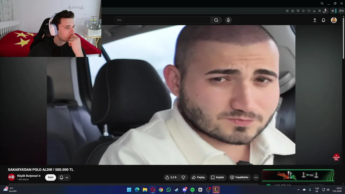Click the Küçük Burjuvazi channel name
The height and width of the screenshot is (194, 345).
27,176
